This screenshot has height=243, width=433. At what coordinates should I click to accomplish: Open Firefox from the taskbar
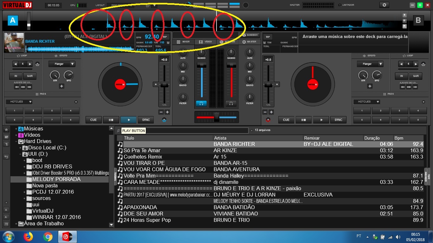click(29, 236)
